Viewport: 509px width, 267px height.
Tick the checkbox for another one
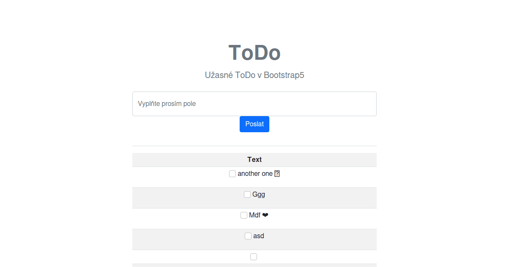pos(232,174)
